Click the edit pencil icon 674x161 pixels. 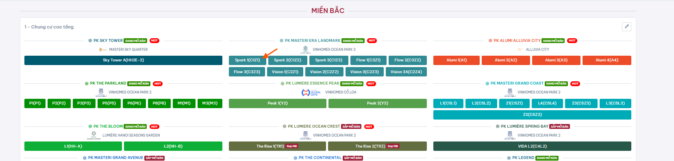click(626, 26)
